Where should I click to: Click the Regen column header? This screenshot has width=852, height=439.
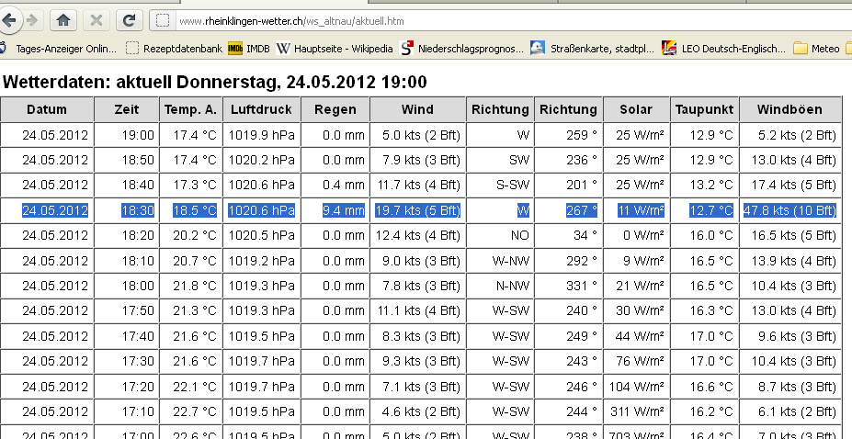click(335, 109)
